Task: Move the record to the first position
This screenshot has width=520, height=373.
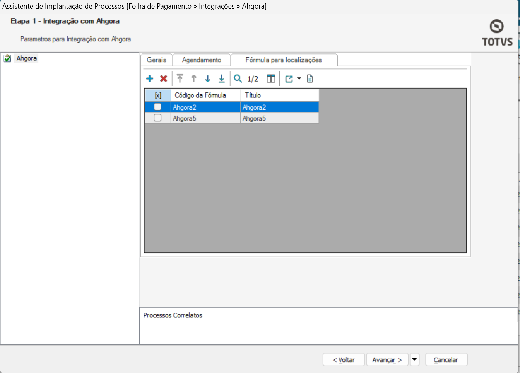Action: click(x=180, y=78)
